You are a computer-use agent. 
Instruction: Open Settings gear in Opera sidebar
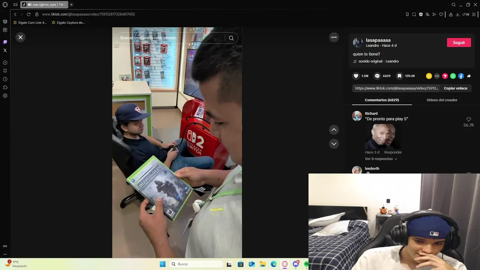[5, 96]
